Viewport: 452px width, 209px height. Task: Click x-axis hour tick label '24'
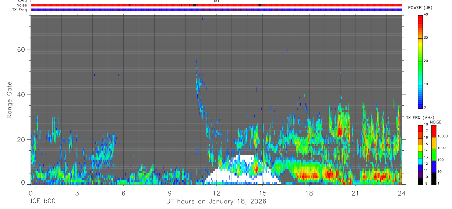pos(402,193)
